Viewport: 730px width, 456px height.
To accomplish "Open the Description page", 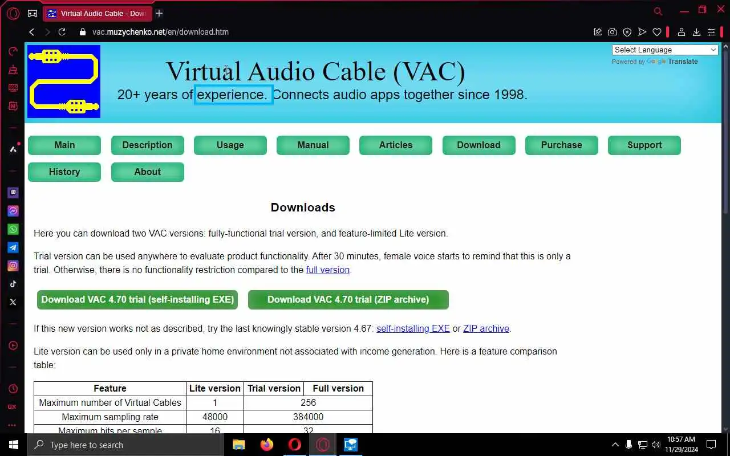I will (x=147, y=145).
